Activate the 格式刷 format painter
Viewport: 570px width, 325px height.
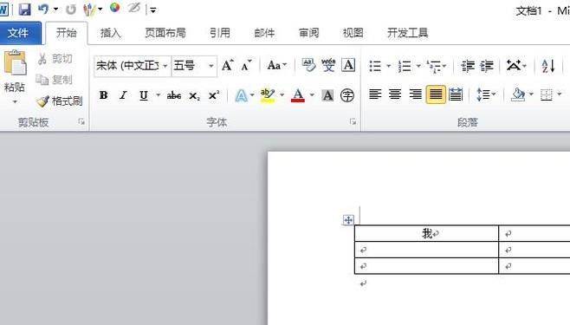pos(60,101)
